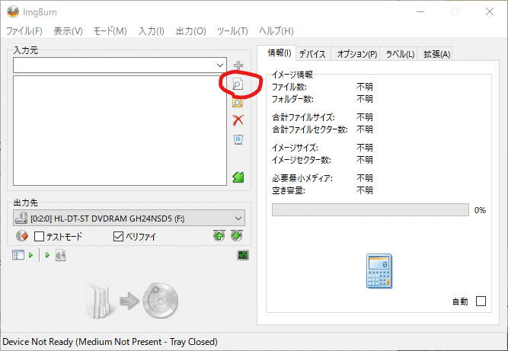Toggle the 自動 checkbox
Viewport: 508px width, 351px height.
tap(481, 302)
